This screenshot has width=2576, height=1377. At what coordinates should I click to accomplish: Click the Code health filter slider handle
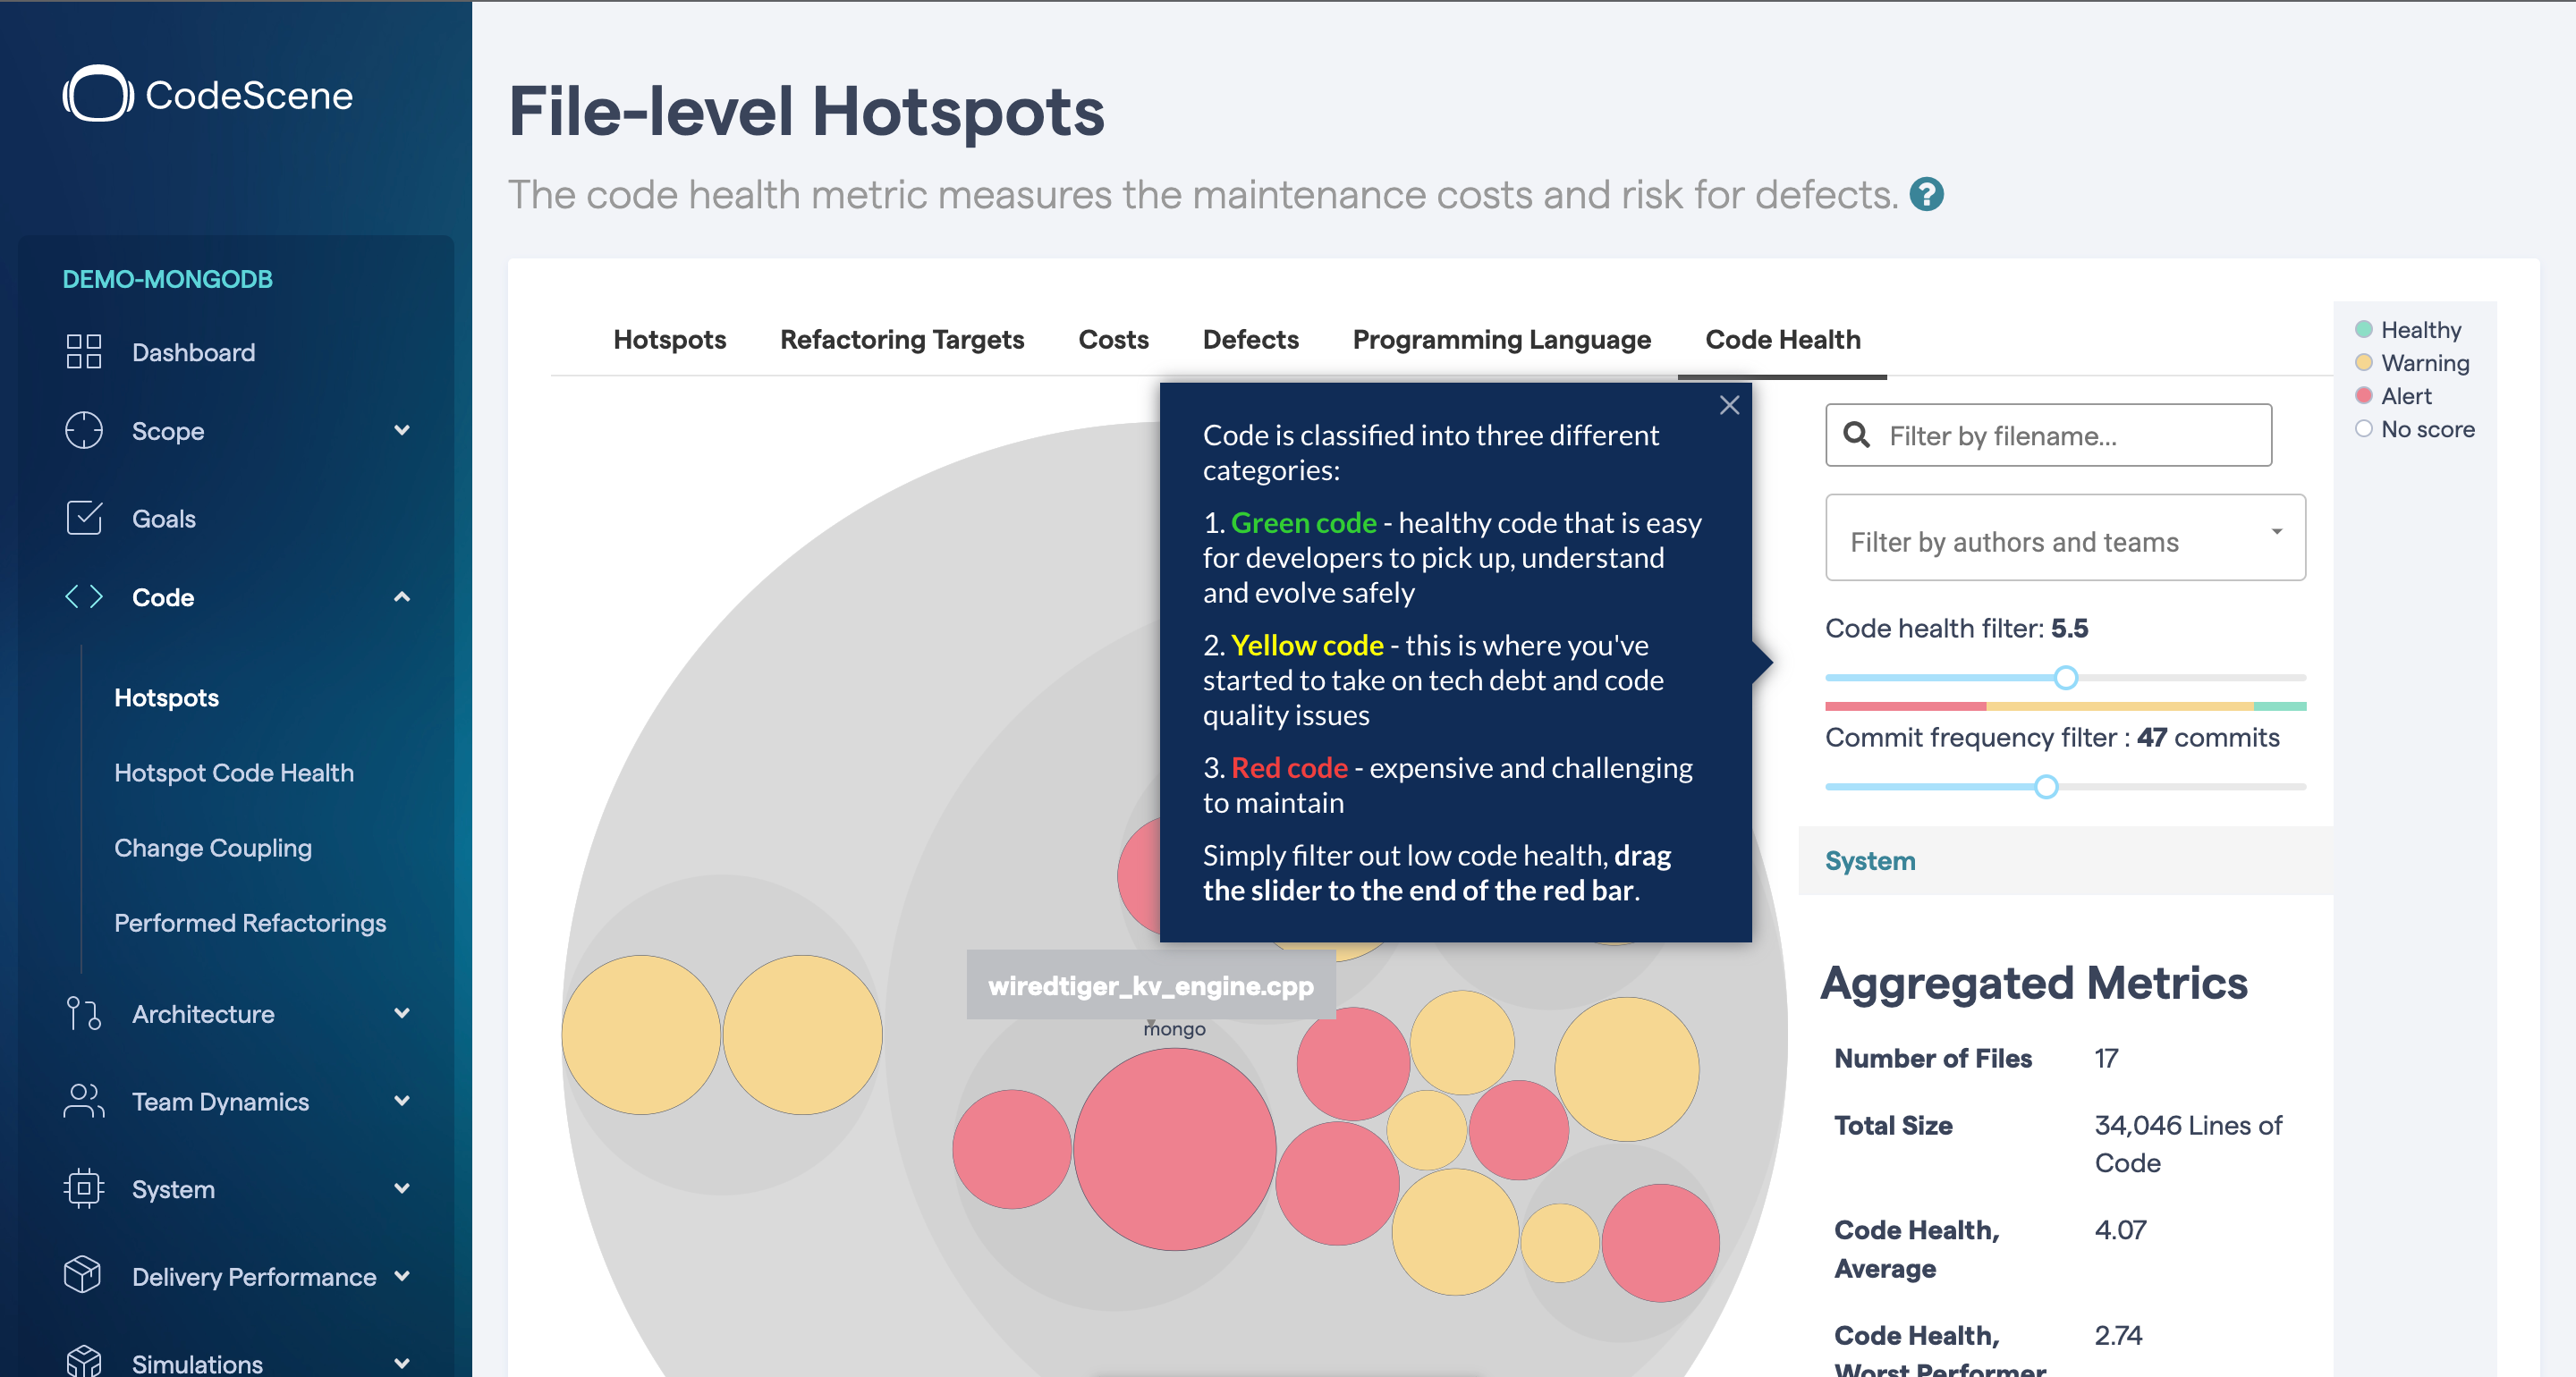click(2066, 679)
